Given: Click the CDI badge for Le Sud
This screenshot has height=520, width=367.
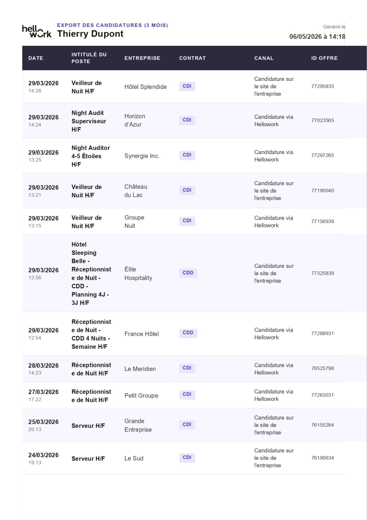Looking at the screenshot, I should coord(187,457).
